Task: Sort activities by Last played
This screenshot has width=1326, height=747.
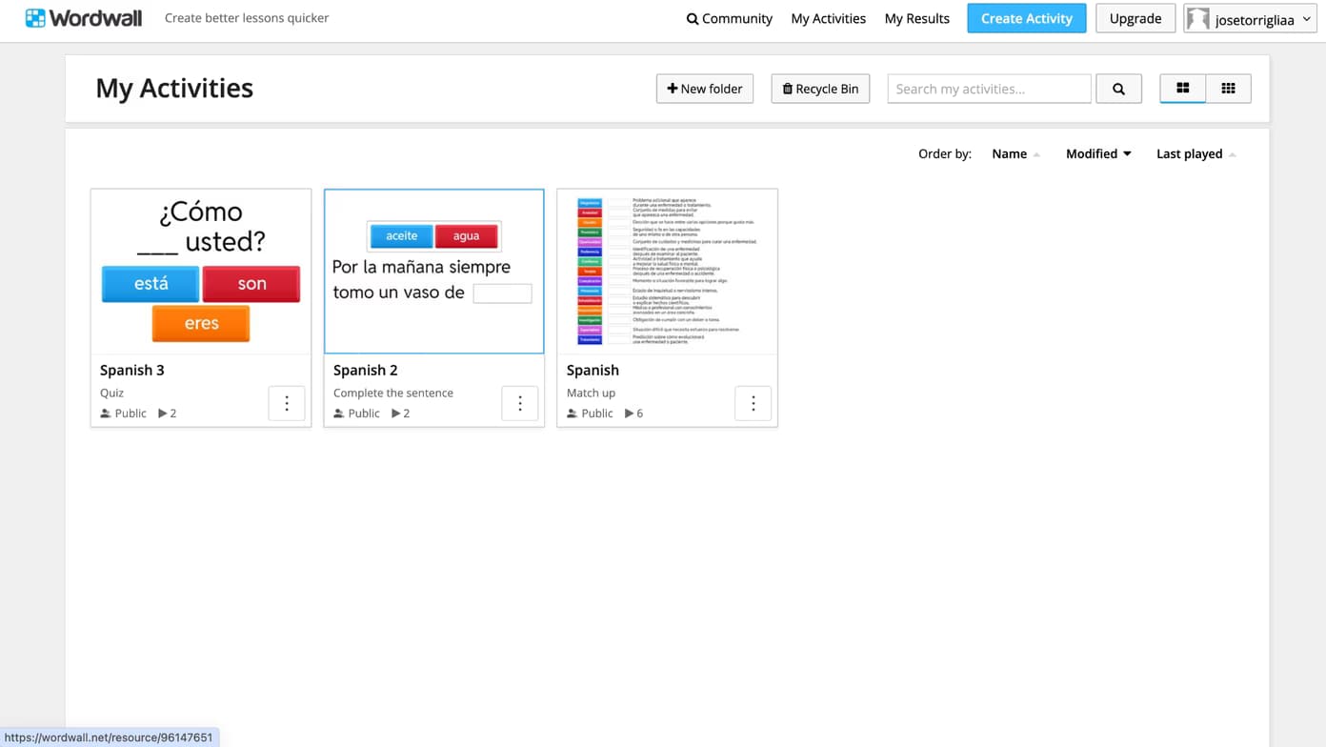Action: pos(1190,153)
